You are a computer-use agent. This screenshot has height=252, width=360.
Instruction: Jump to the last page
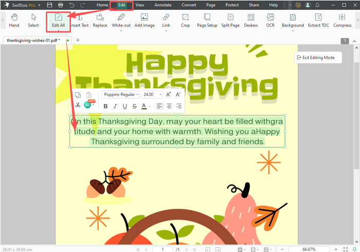194,249
